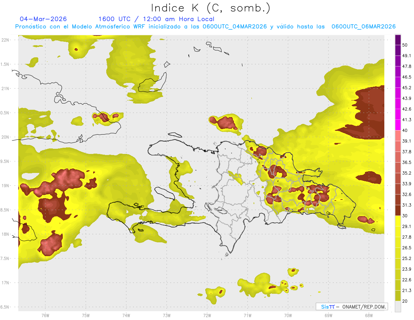Click colorbar value "46.5"
This screenshot has height=320, width=414.
pyautogui.click(x=407, y=77)
